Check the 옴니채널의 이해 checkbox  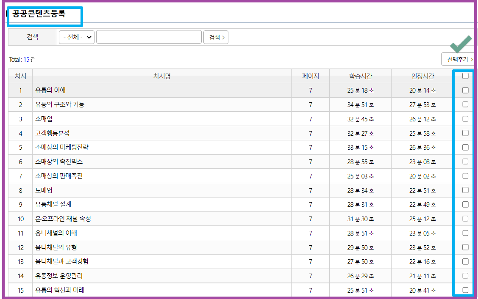click(465, 233)
